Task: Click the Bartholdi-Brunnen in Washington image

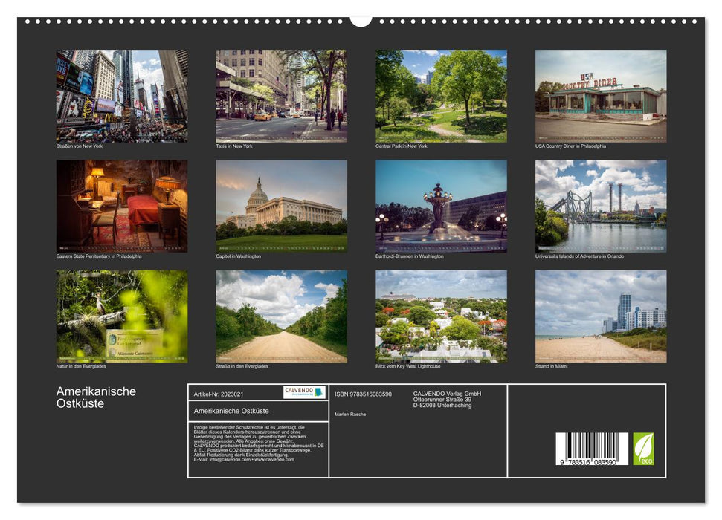Action: point(442,204)
